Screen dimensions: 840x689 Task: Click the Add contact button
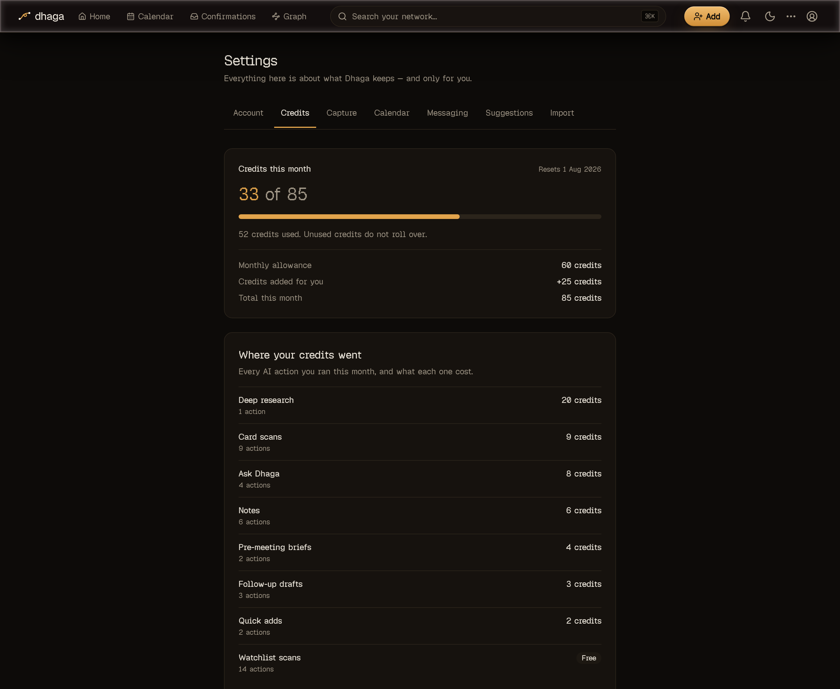click(707, 16)
